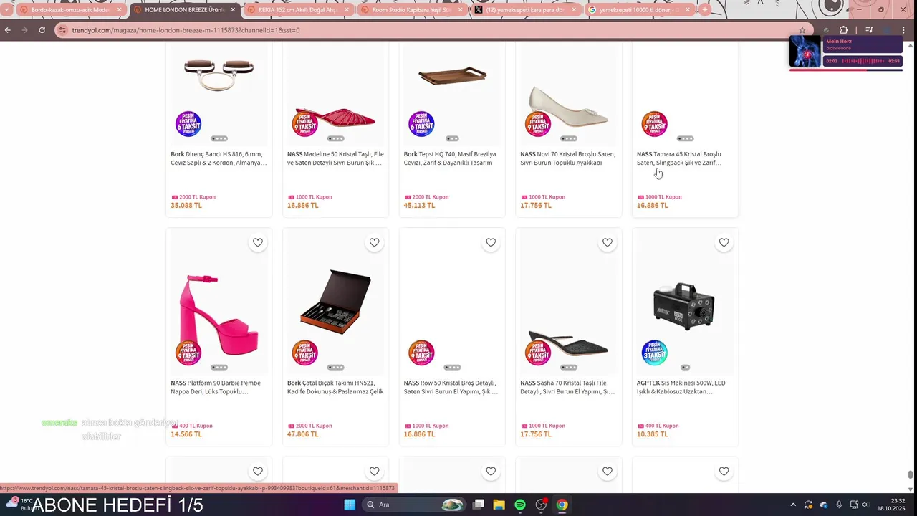The height and width of the screenshot is (516, 917).
Task: Click the taskbar Ara search box
Action: tap(414, 505)
